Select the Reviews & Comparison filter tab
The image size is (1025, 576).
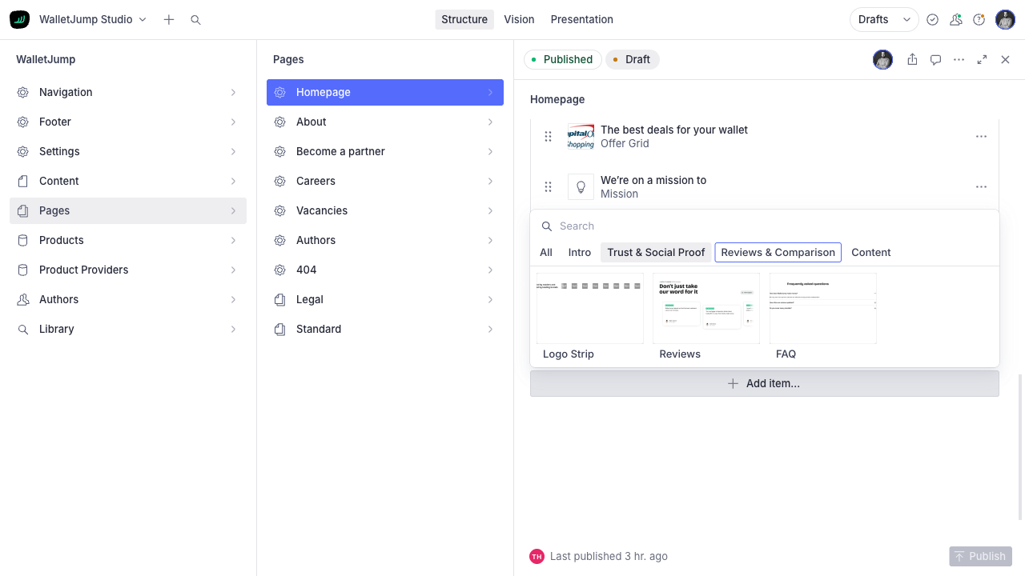click(778, 252)
